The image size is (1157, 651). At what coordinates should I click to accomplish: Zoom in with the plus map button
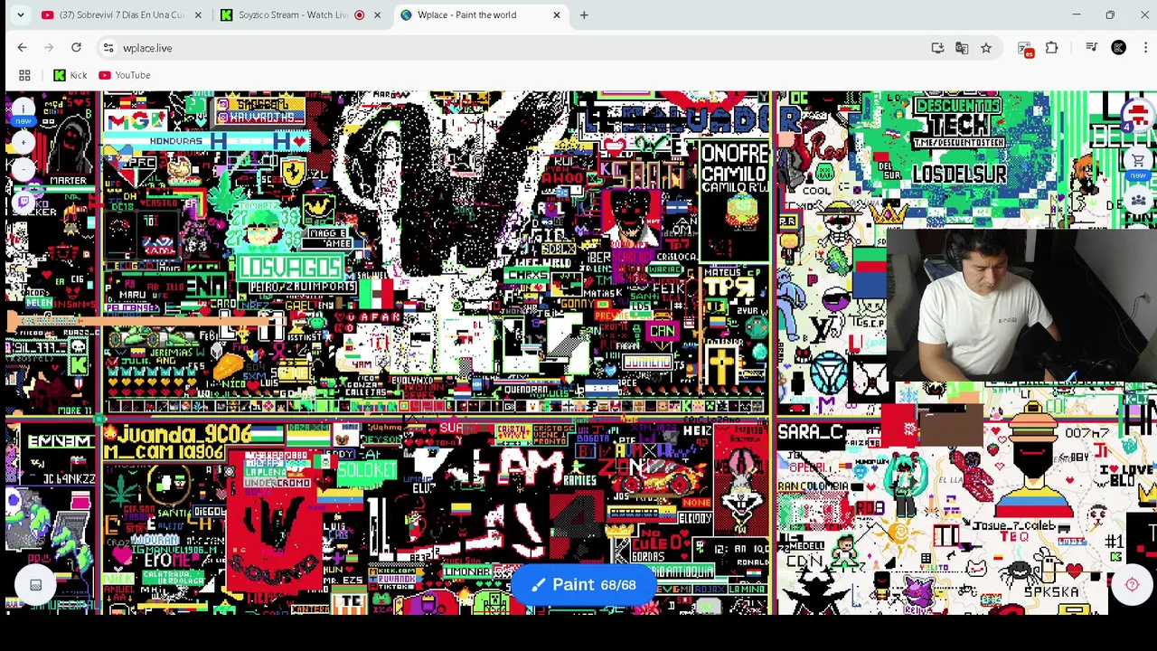click(24, 142)
